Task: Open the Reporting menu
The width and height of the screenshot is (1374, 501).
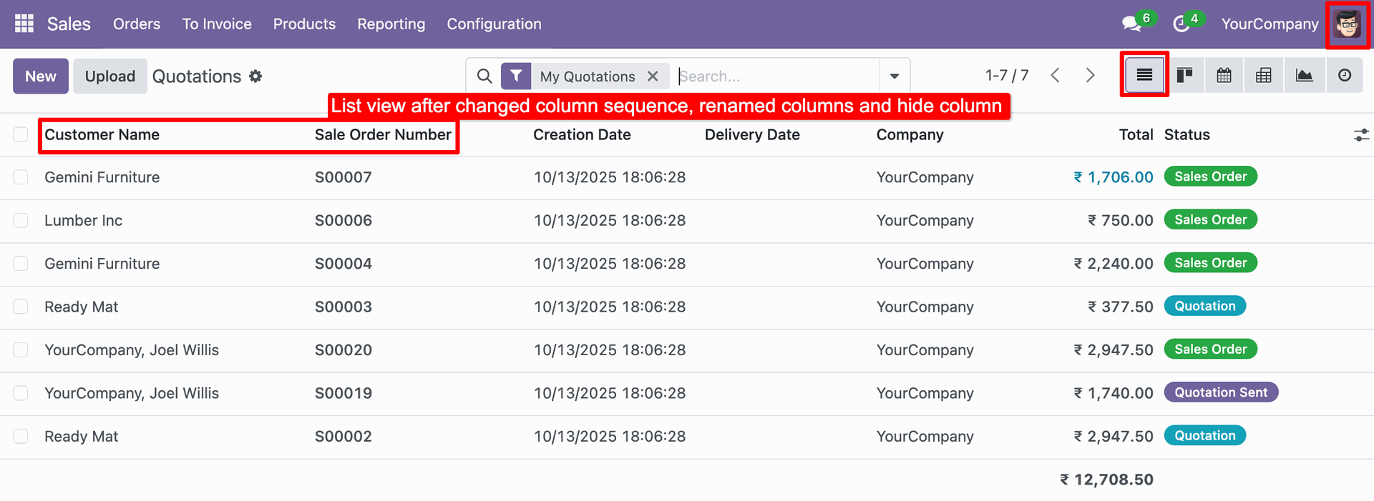Action: click(x=391, y=24)
